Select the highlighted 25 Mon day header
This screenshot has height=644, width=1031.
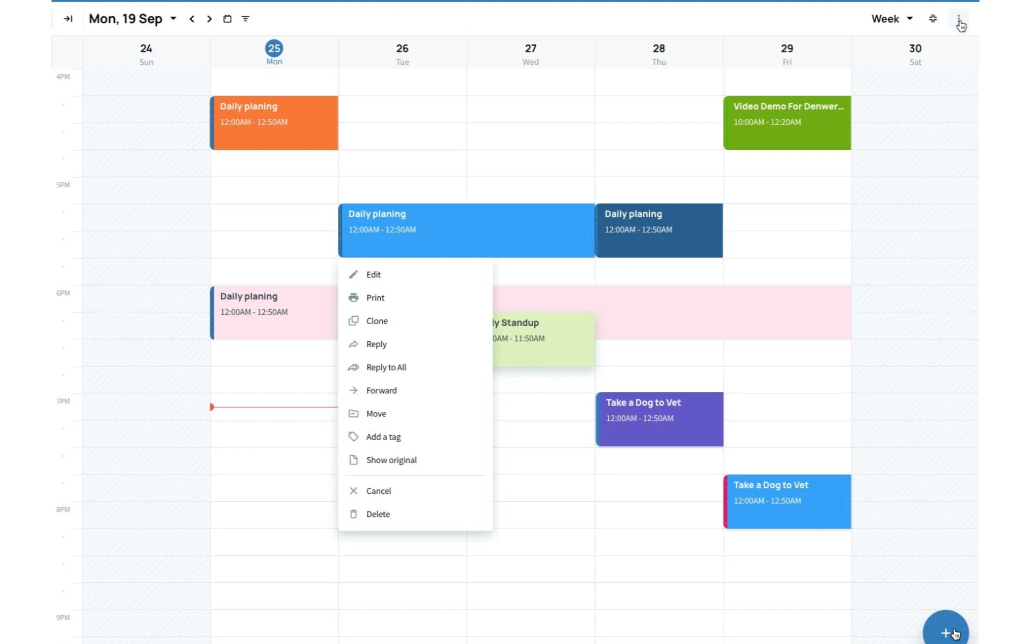tap(274, 53)
